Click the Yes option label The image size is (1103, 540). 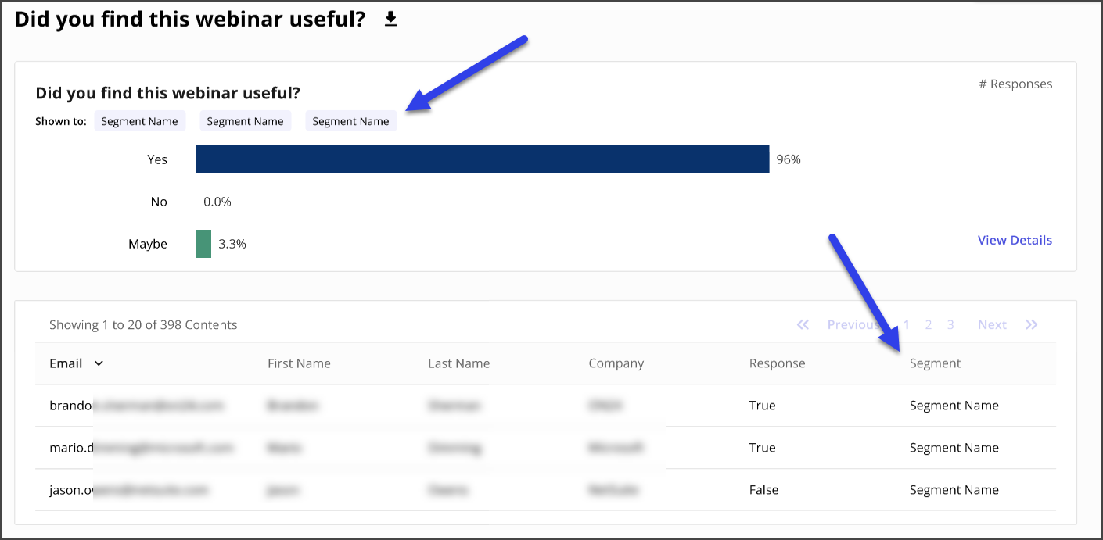pos(157,159)
